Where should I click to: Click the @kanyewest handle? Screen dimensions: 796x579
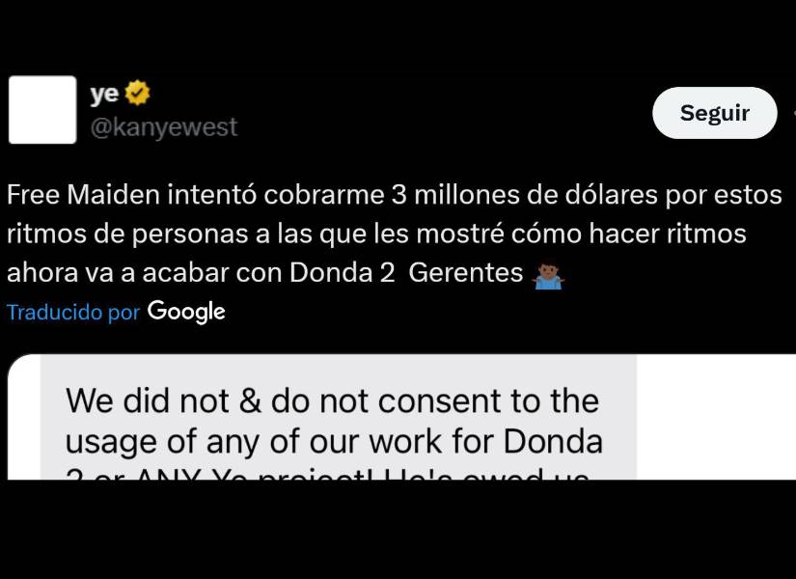(163, 126)
